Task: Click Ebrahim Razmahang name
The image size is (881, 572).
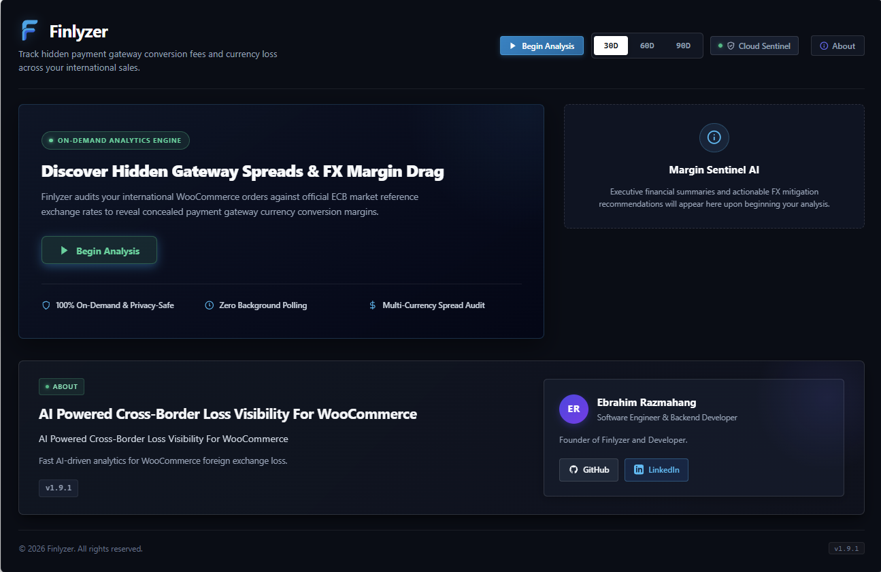Action: (x=646, y=402)
